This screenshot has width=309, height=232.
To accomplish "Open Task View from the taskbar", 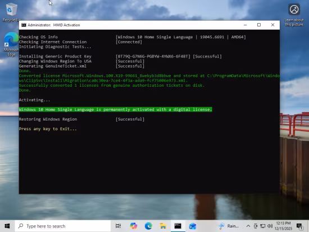I will click(118, 226).
